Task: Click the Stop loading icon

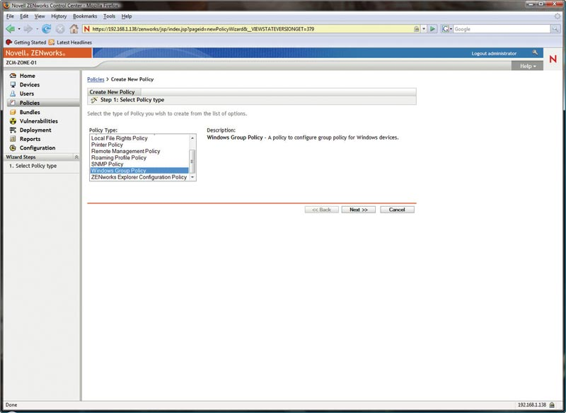Action: pyautogui.click(x=60, y=29)
